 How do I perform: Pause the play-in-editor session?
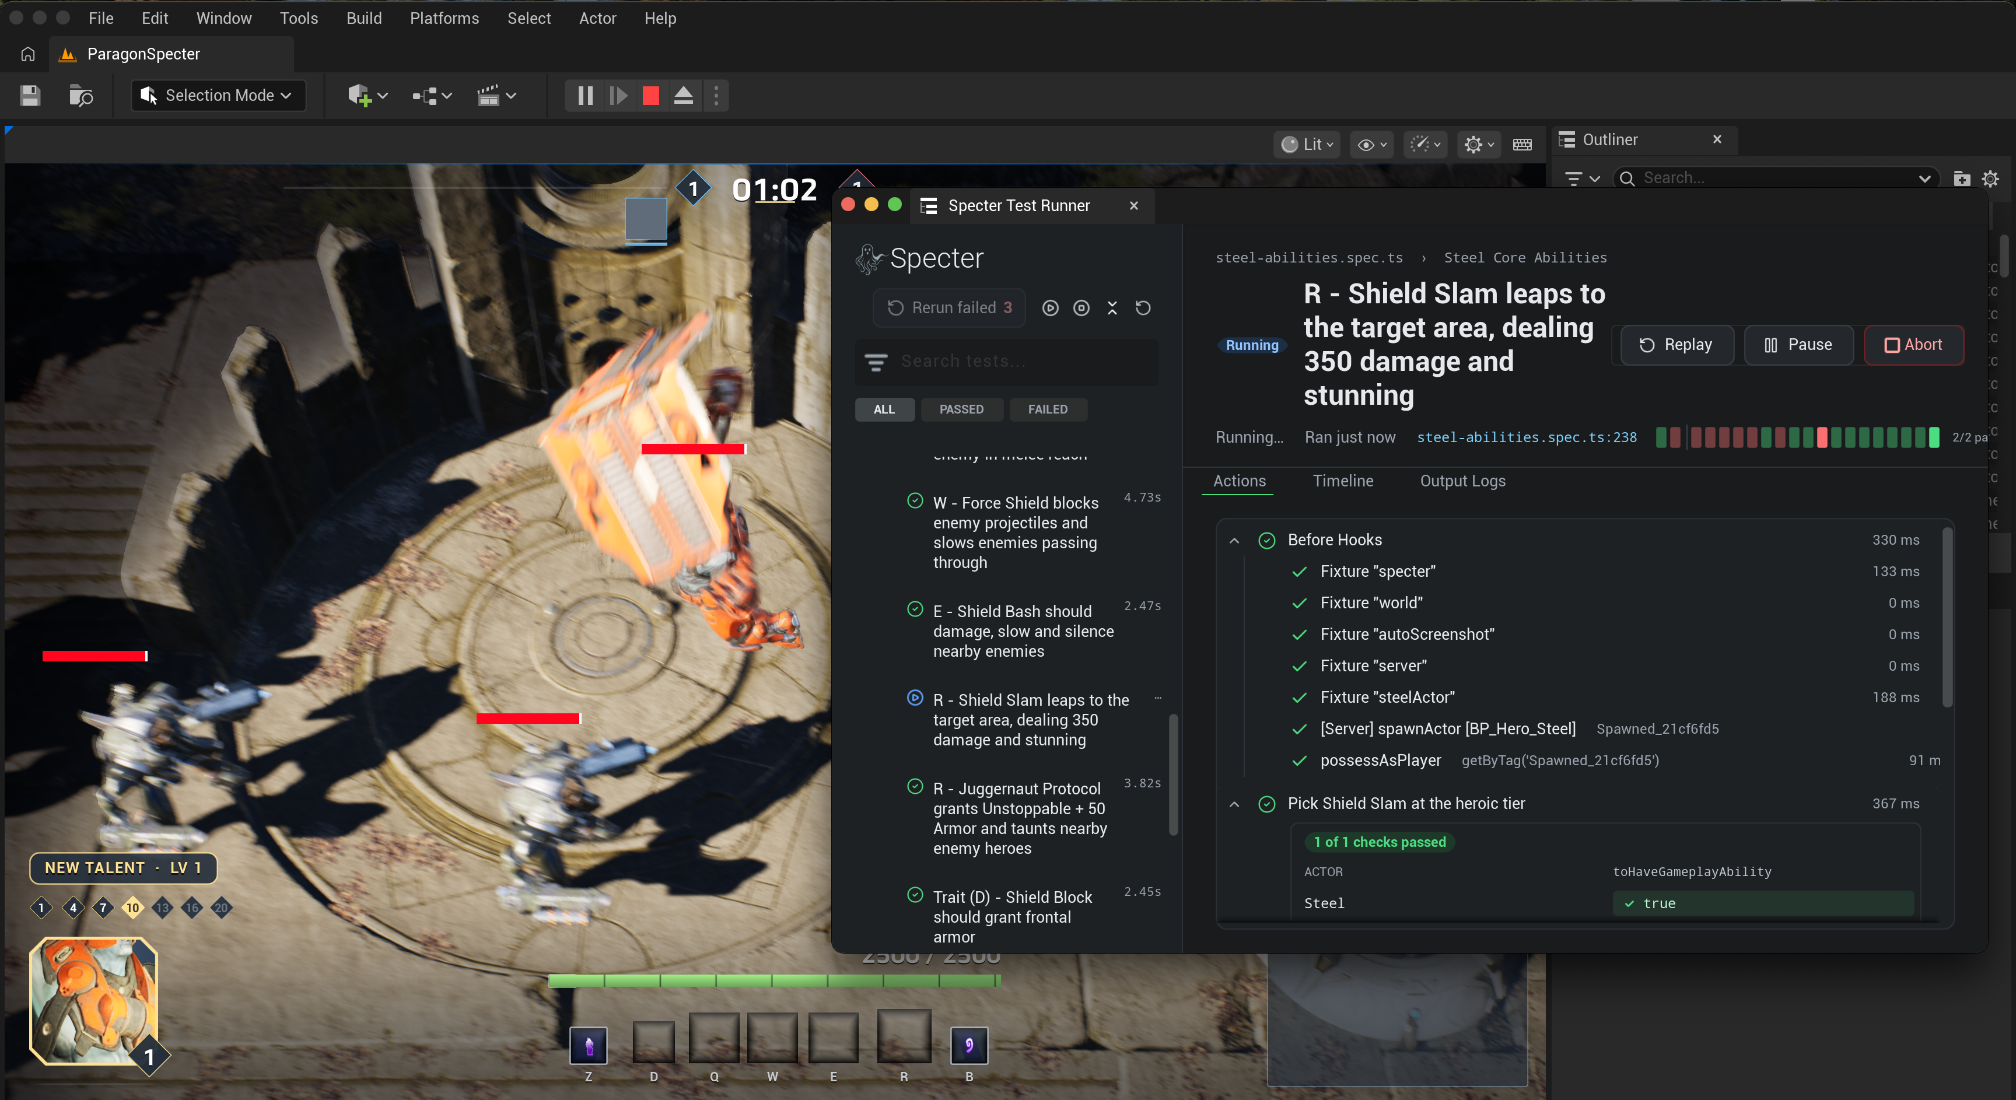click(584, 96)
